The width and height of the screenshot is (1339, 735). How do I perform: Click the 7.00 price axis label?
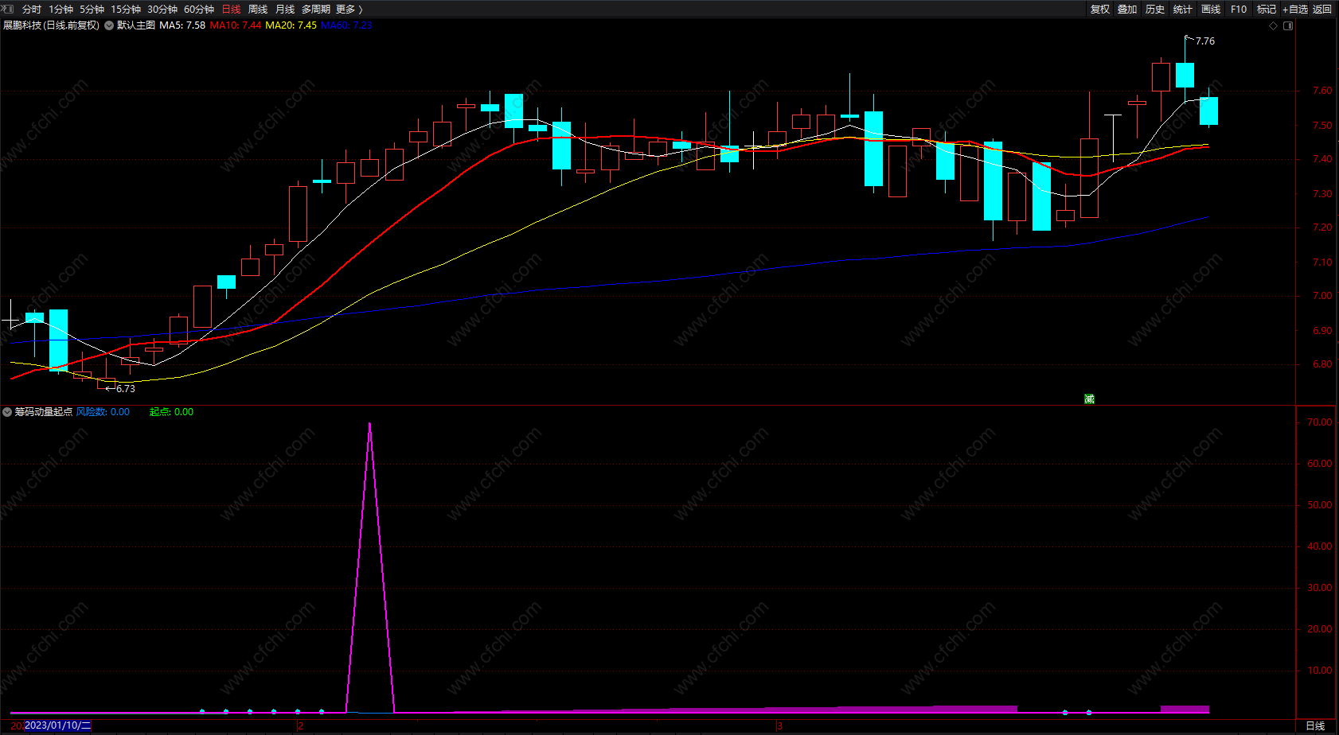(1322, 296)
